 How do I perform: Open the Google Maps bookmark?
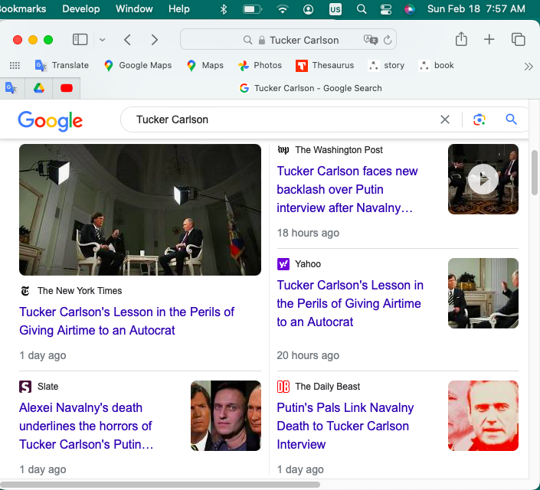click(x=138, y=65)
